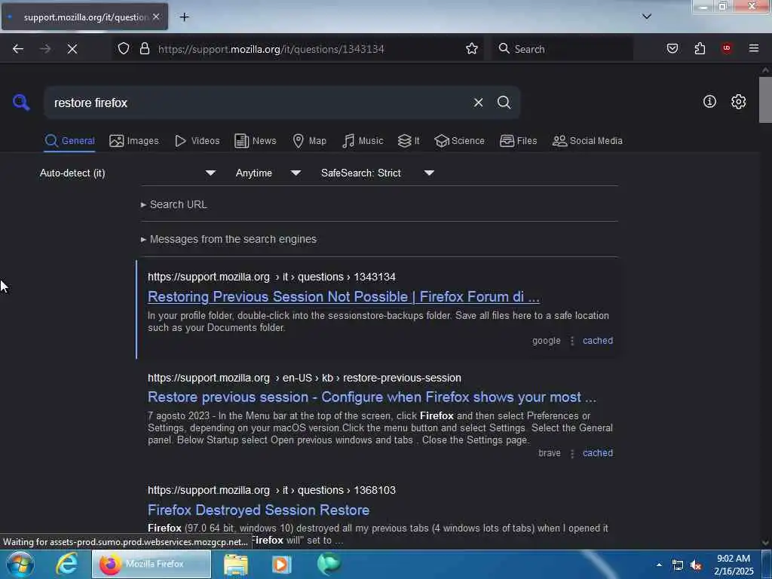Submit the search with the magnifier button
The image size is (772, 579).
point(504,103)
